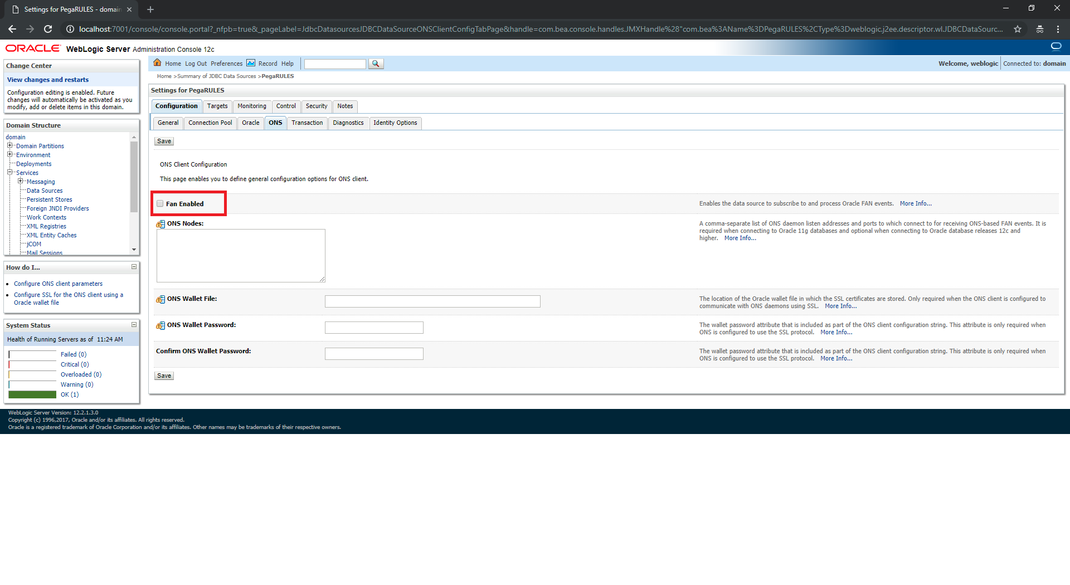
Task: Collapse the Services tree node
Action: (x=10, y=173)
